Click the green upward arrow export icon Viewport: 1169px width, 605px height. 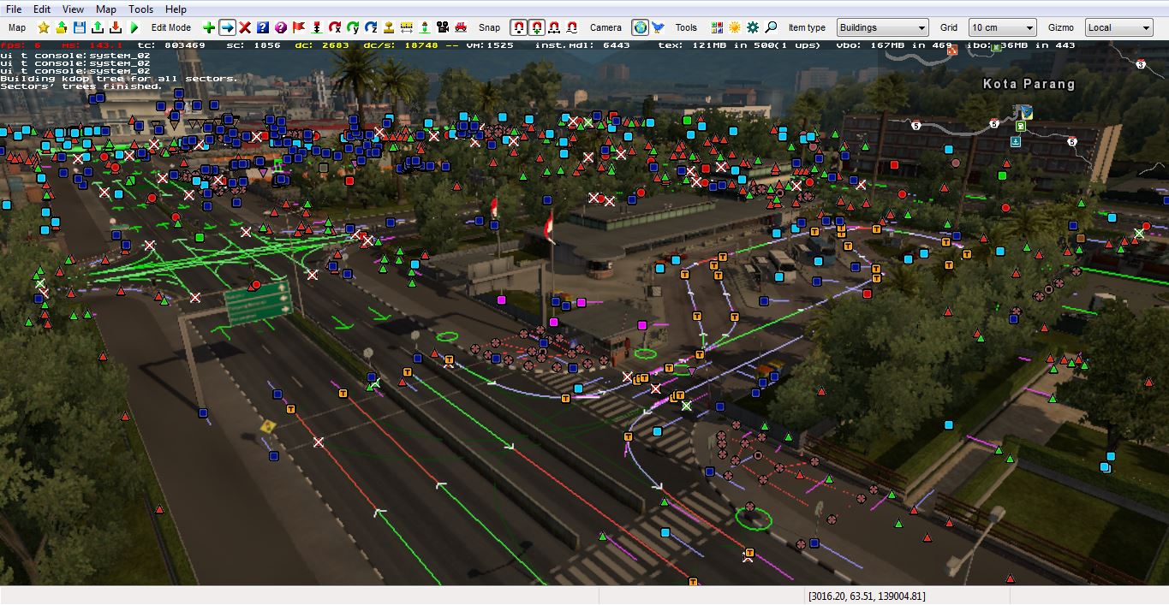click(x=98, y=27)
